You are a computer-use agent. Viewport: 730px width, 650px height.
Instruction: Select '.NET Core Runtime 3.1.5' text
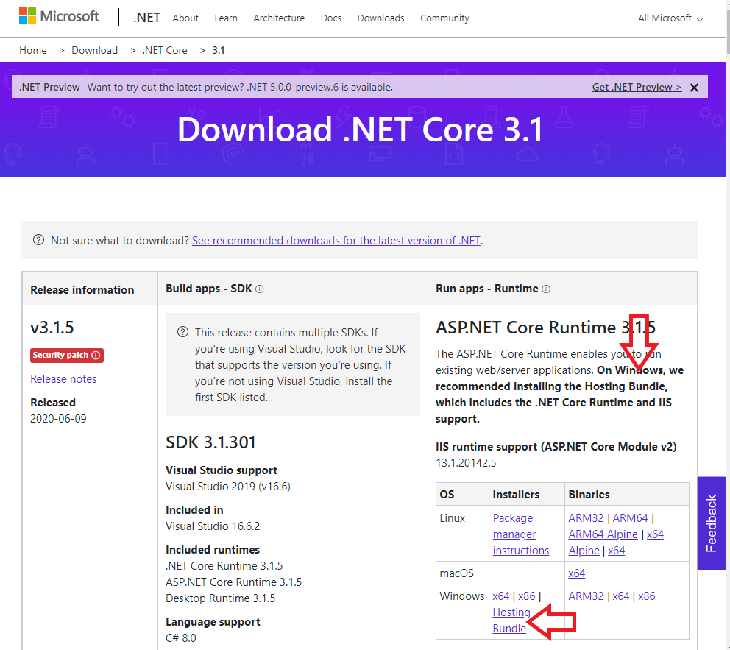pyautogui.click(x=224, y=566)
